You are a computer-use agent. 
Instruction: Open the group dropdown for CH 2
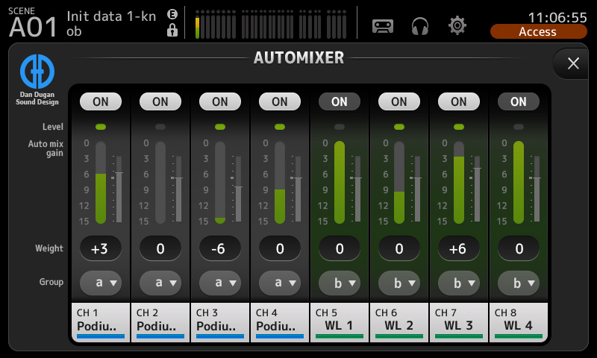[160, 283]
